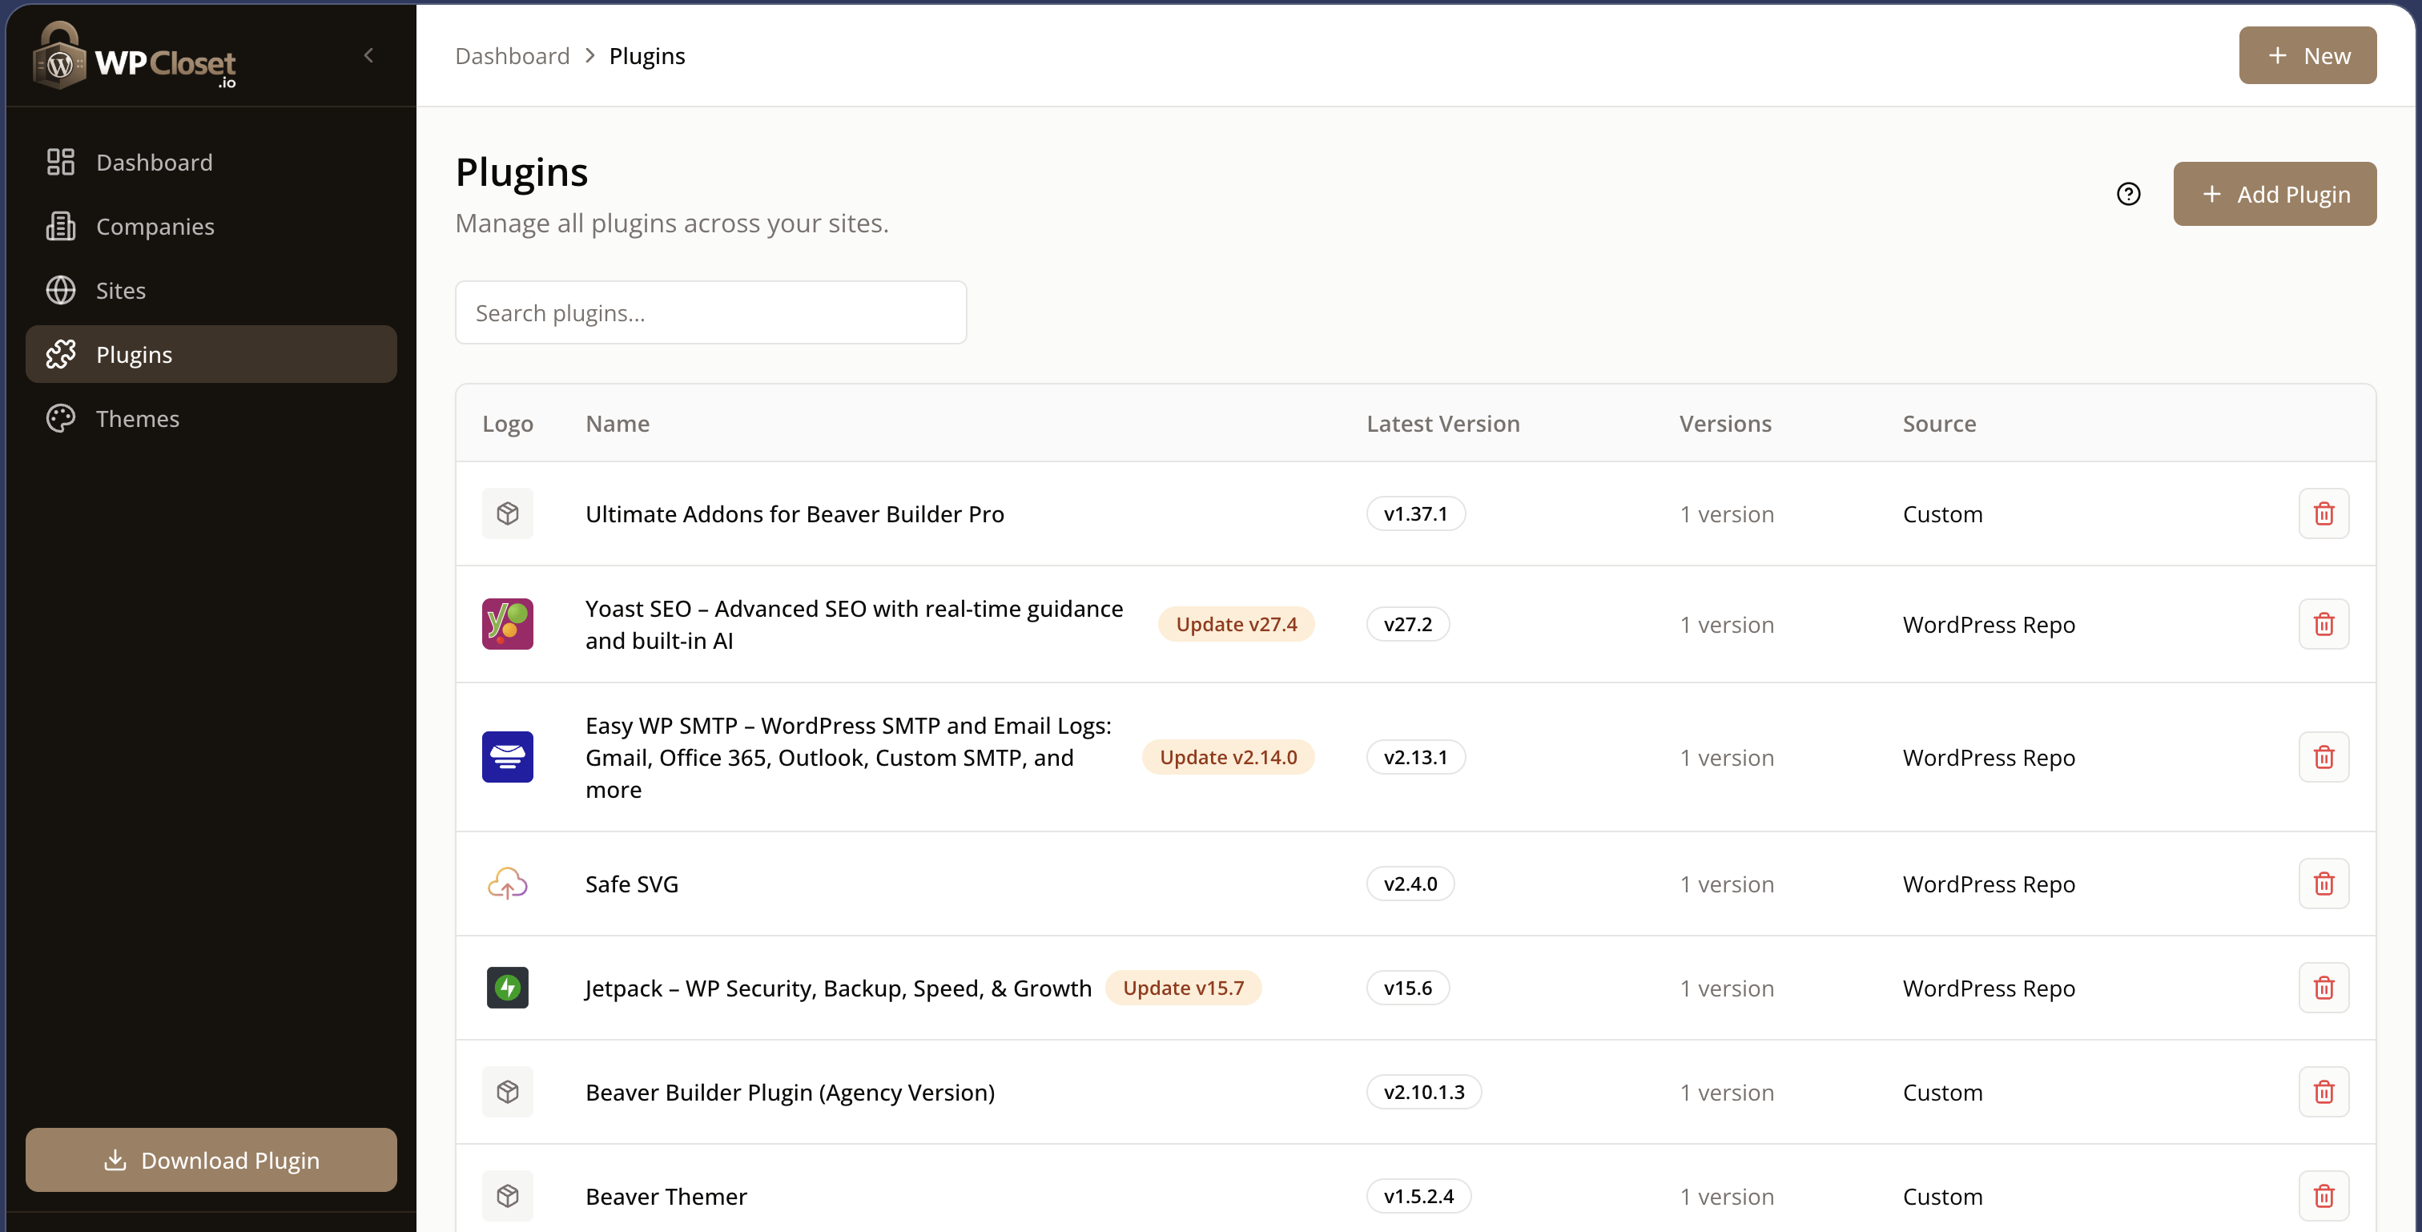Focus the Search plugins input field
Viewport: 2422px width, 1232px height.
point(710,313)
